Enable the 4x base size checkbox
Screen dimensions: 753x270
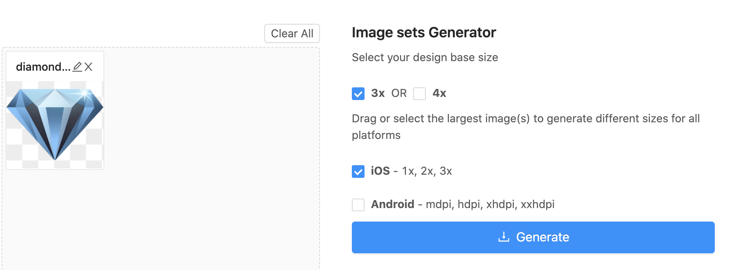tap(419, 94)
